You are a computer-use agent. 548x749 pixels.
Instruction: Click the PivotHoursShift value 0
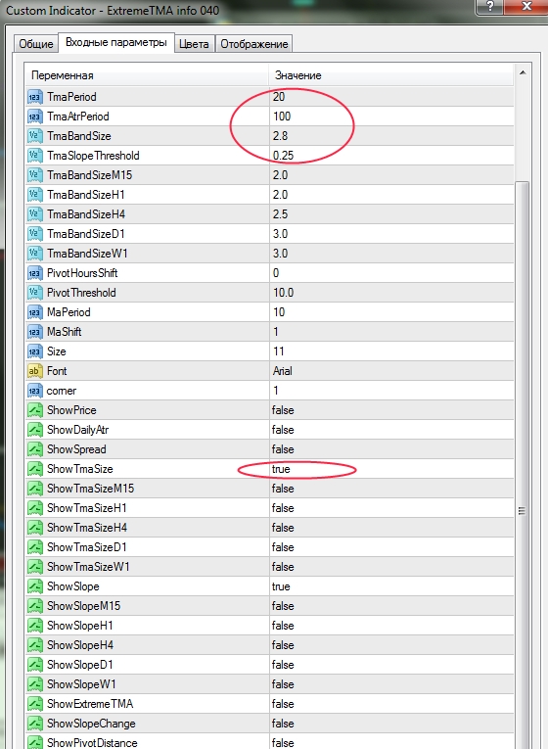point(276,273)
